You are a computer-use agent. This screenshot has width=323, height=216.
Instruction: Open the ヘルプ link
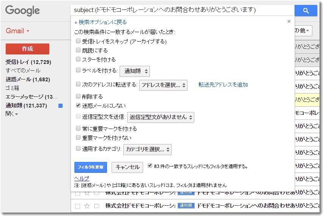(82, 178)
